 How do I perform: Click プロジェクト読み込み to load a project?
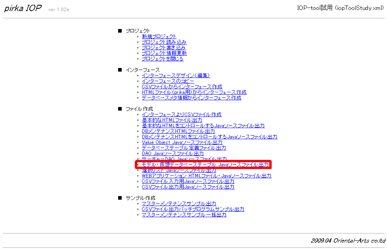coord(164,42)
